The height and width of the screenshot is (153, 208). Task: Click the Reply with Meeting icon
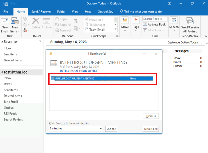pos(76,21)
